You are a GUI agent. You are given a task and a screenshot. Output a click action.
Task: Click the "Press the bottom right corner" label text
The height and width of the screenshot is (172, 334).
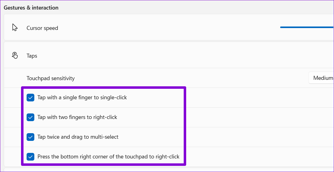pyautogui.click(x=108, y=157)
